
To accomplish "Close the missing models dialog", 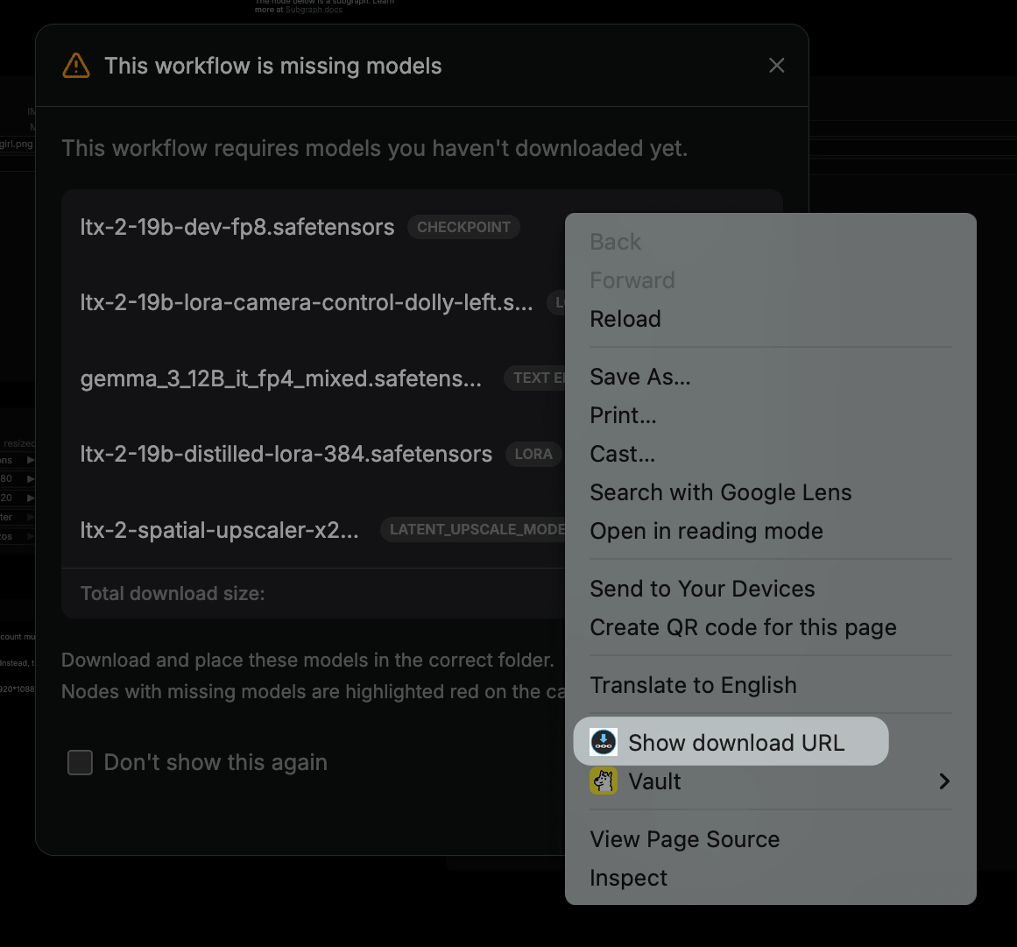I will tap(776, 65).
